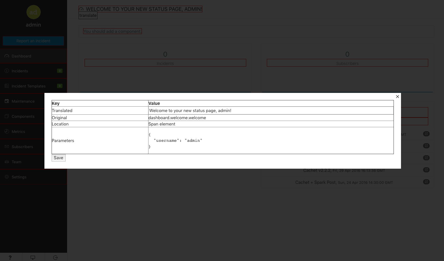This screenshot has height=261, width=444.
Task: Click the admin avatar circle
Action: point(34,12)
